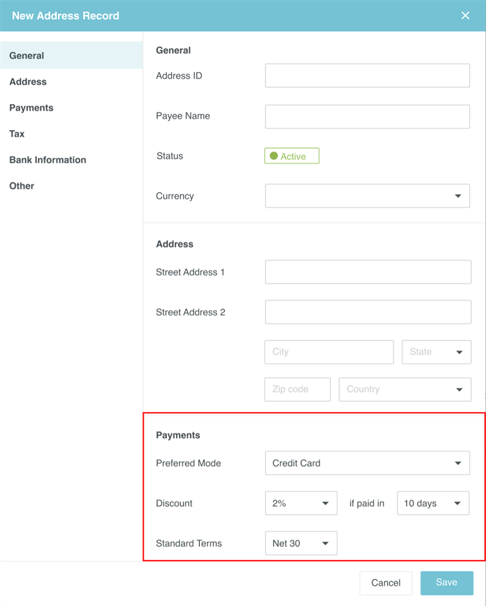Image resolution: width=486 pixels, height=606 pixels.
Task: Select the General sidebar tab
Action: (27, 56)
